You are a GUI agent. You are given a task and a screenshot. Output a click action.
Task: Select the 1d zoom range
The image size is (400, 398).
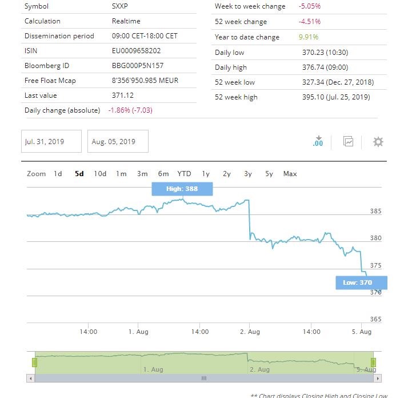coord(58,174)
